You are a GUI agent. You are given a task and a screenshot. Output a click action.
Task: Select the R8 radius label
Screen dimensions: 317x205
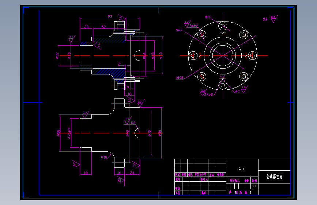[x=133, y=123]
